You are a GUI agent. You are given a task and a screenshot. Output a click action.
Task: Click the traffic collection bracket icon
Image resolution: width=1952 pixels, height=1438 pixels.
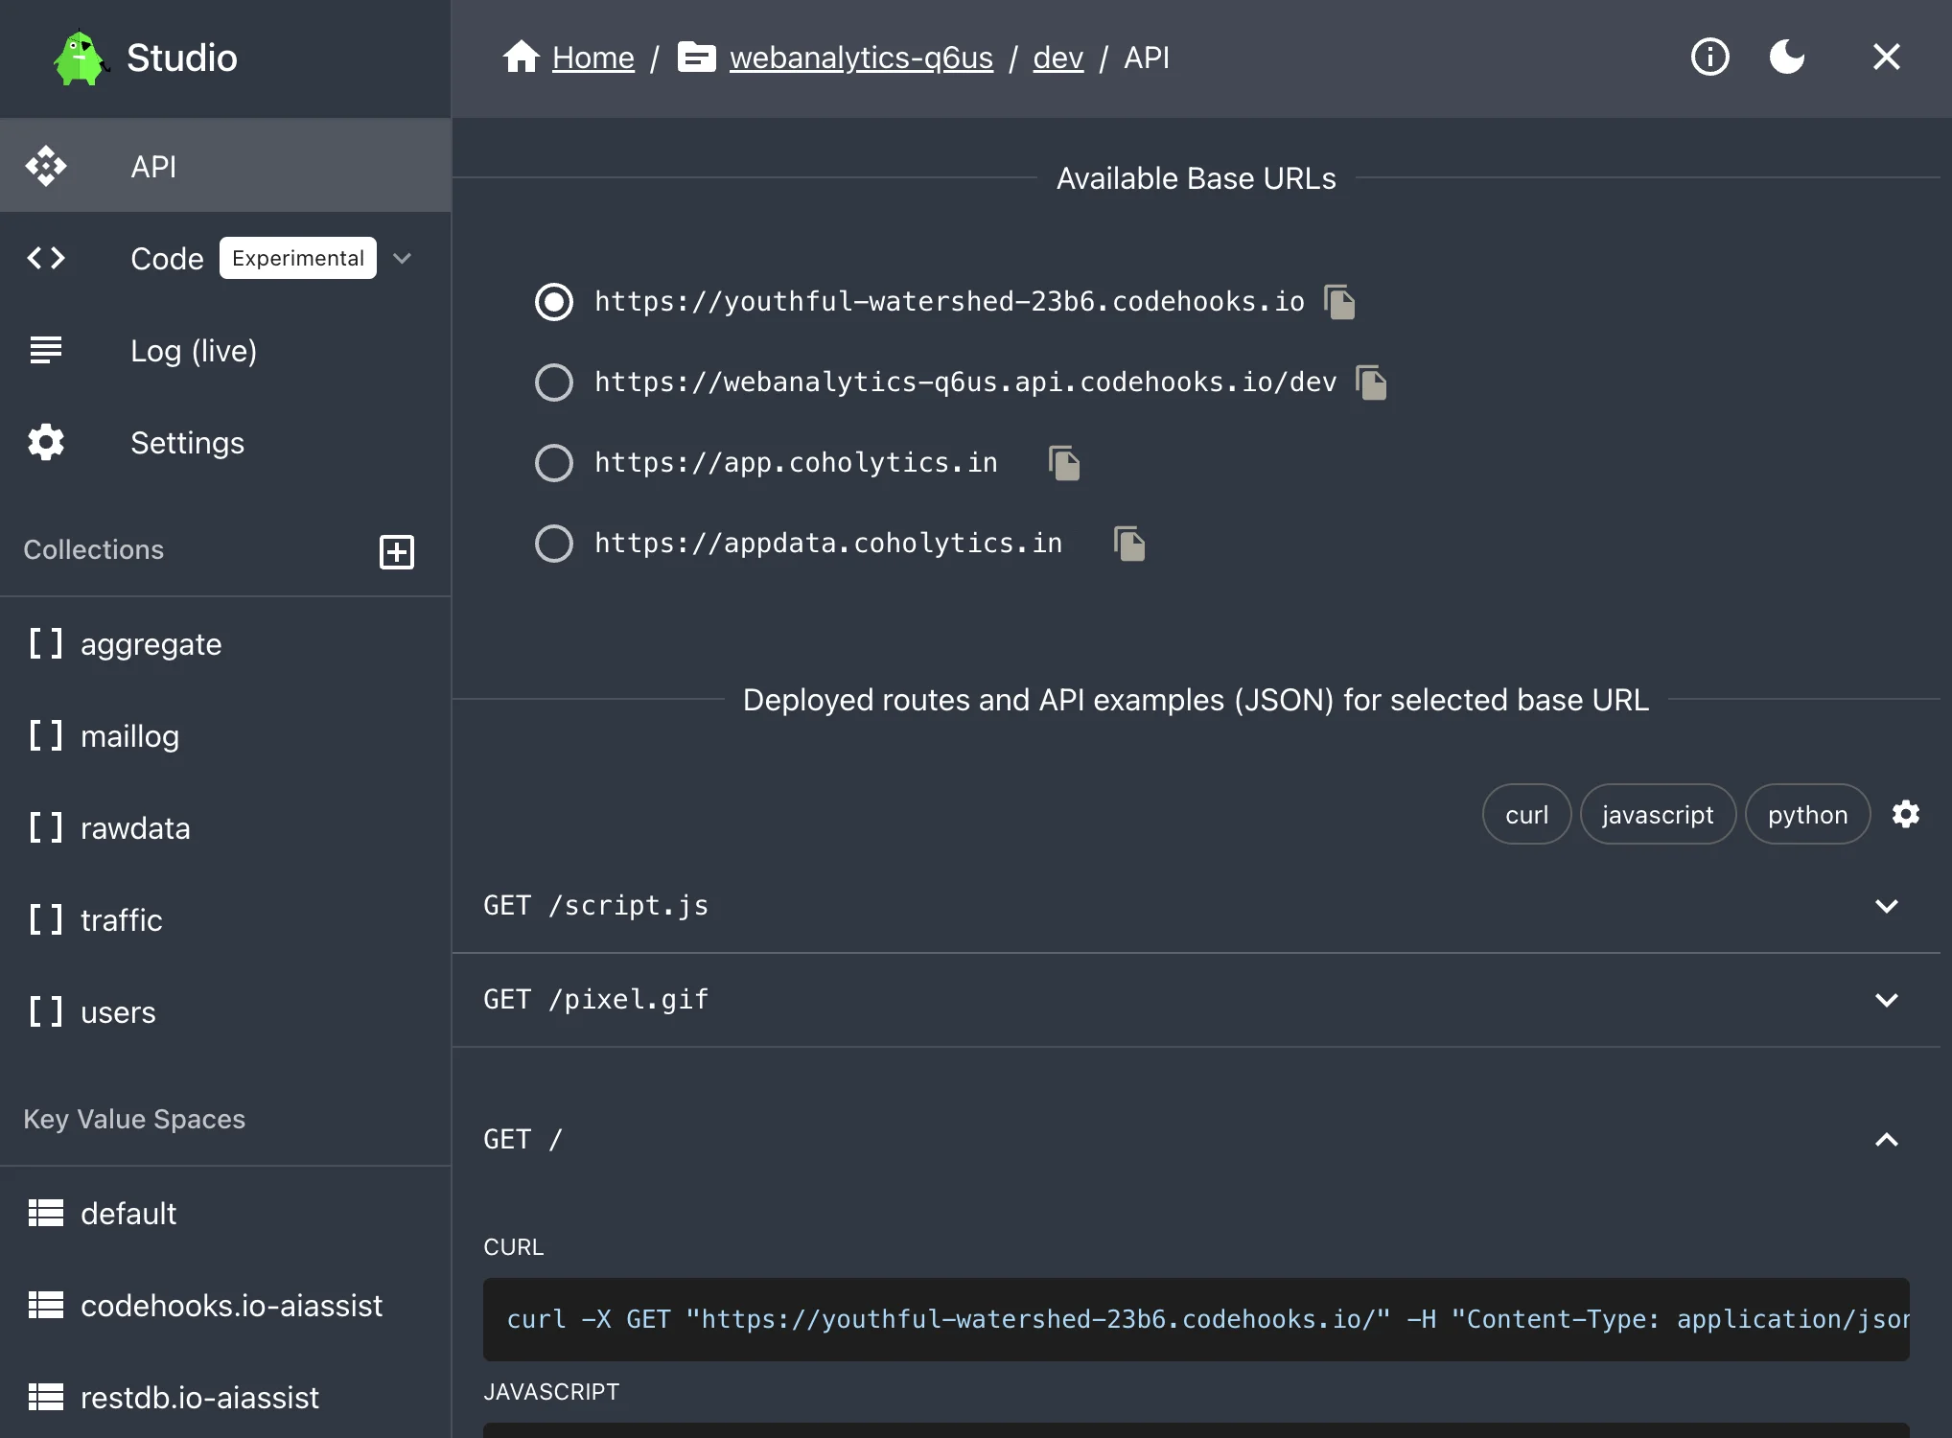[x=46, y=919]
